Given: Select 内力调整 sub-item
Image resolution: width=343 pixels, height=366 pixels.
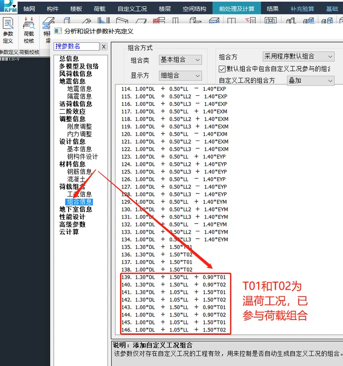Looking at the screenshot, I should [79, 134].
